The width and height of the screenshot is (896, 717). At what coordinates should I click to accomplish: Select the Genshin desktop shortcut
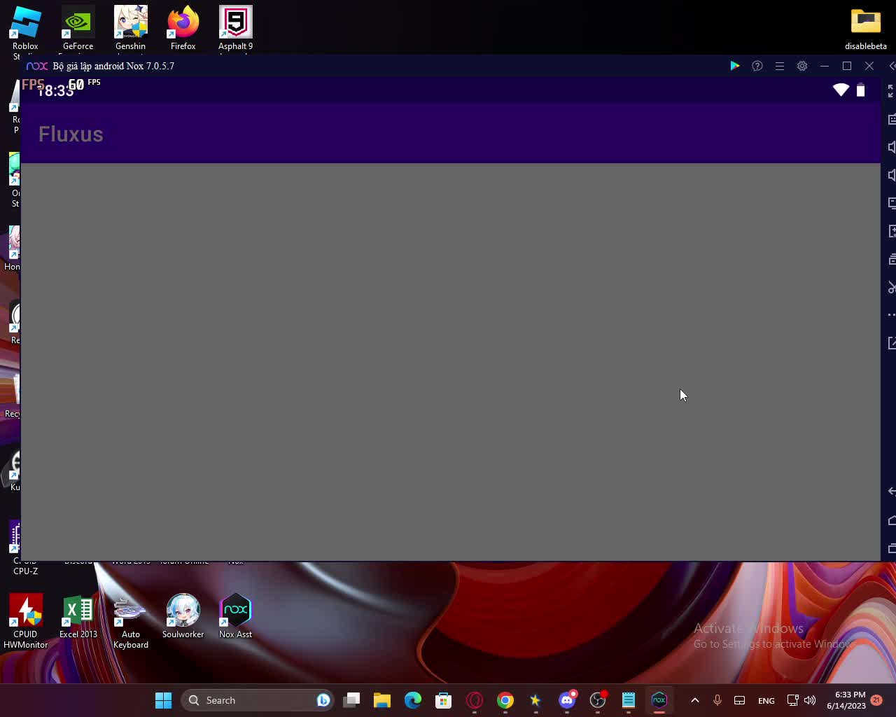tap(131, 29)
